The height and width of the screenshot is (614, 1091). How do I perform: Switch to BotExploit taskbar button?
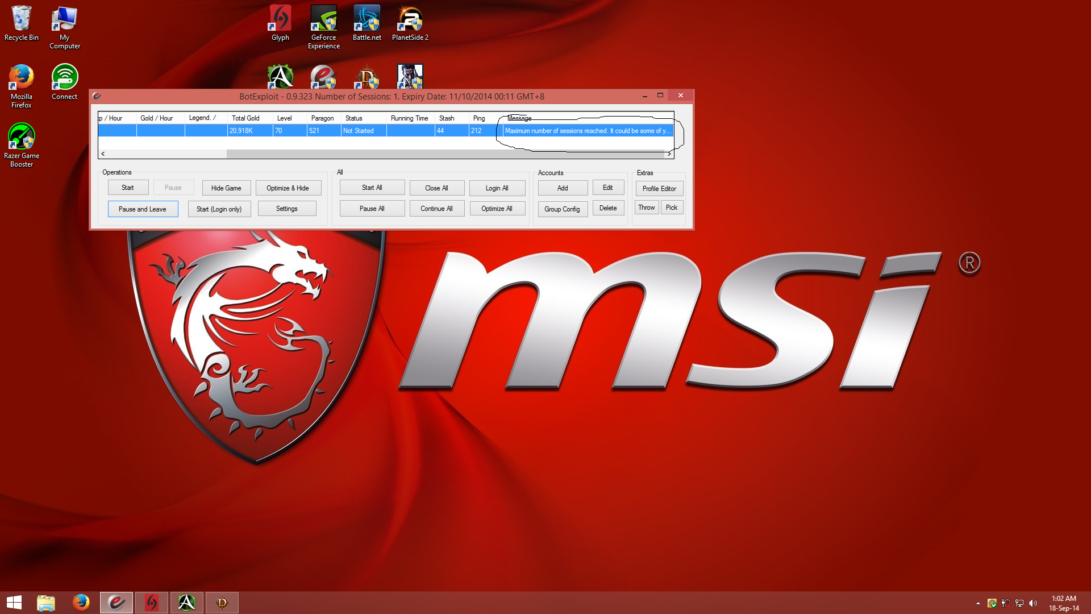pyautogui.click(x=116, y=603)
